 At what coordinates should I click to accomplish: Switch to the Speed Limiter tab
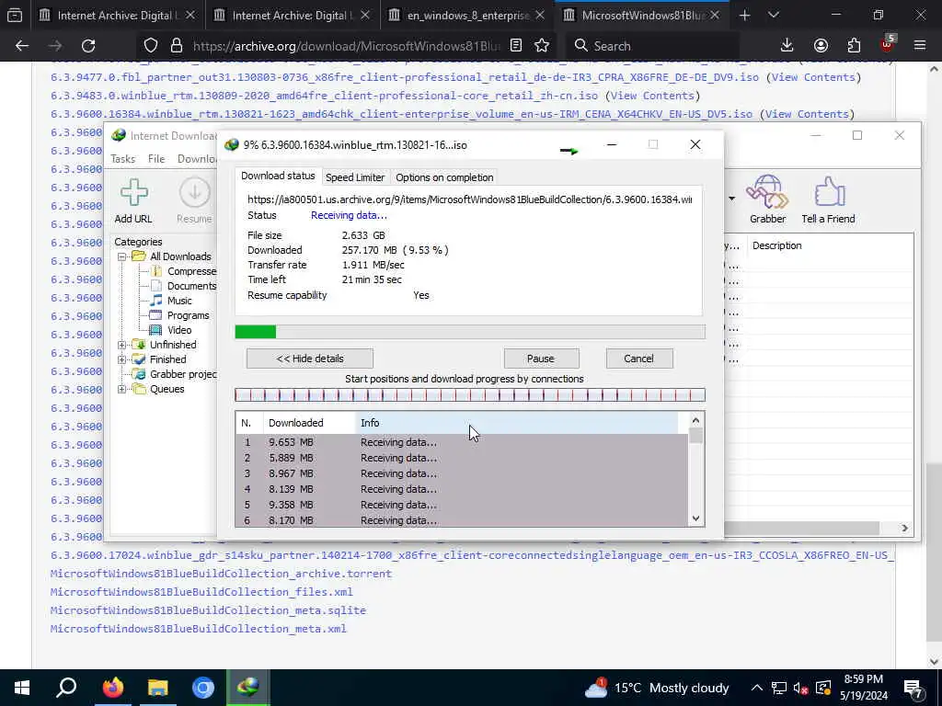(x=355, y=177)
